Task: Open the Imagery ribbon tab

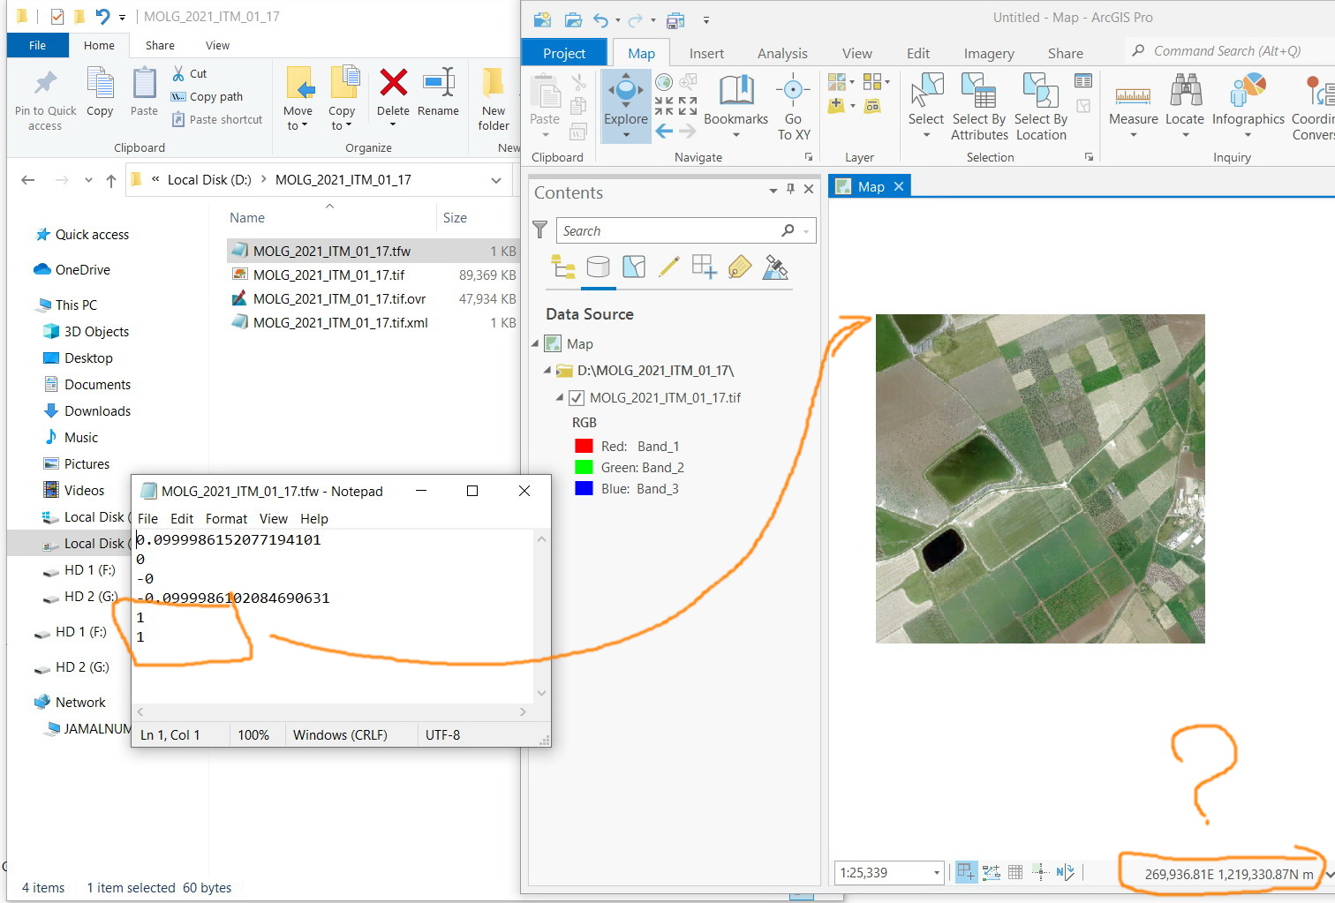Action: (x=989, y=54)
